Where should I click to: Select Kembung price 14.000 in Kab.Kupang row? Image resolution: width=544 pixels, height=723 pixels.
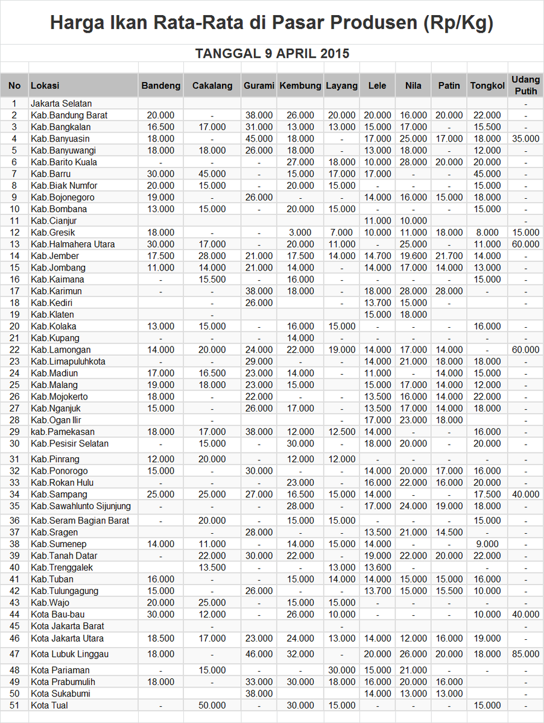[x=300, y=339]
